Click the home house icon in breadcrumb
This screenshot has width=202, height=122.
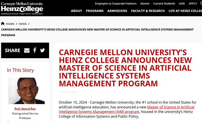[x=3, y=24]
